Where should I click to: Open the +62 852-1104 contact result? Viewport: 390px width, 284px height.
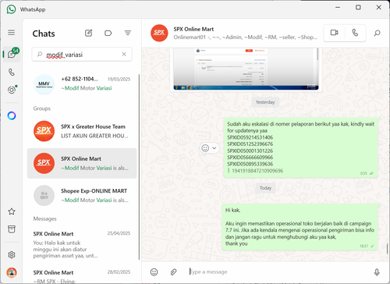pos(82,83)
